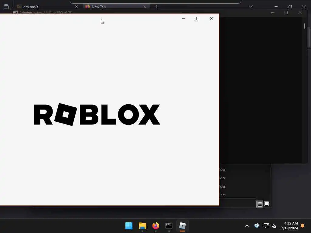Maximize the Administrator command prompt window

286,12
